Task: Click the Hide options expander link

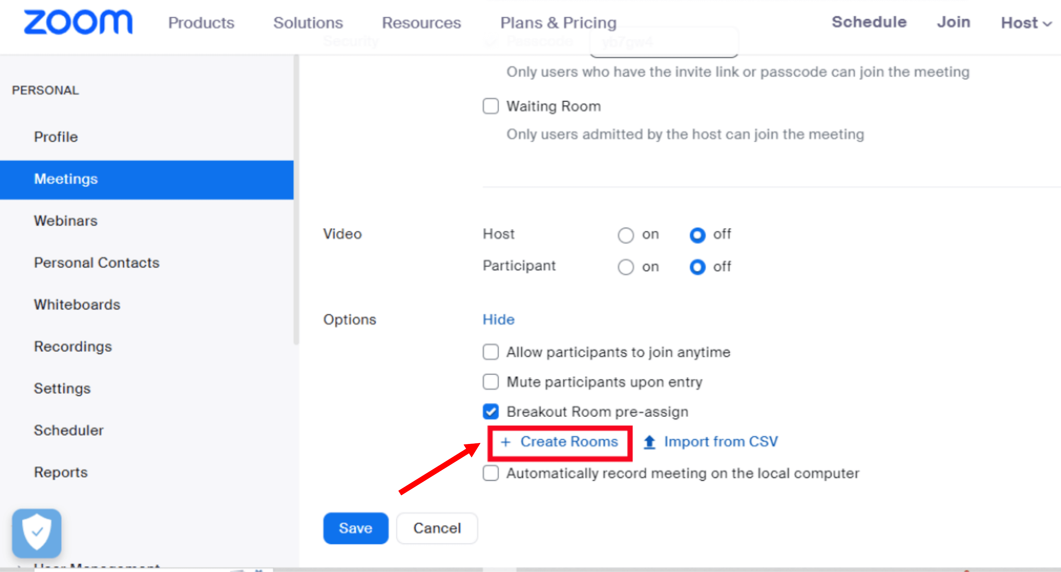Action: click(x=498, y=318)
